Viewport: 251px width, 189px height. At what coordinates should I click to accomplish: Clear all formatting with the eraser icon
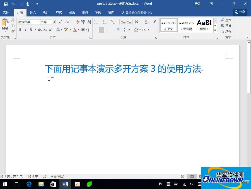(x=78, y=22)
